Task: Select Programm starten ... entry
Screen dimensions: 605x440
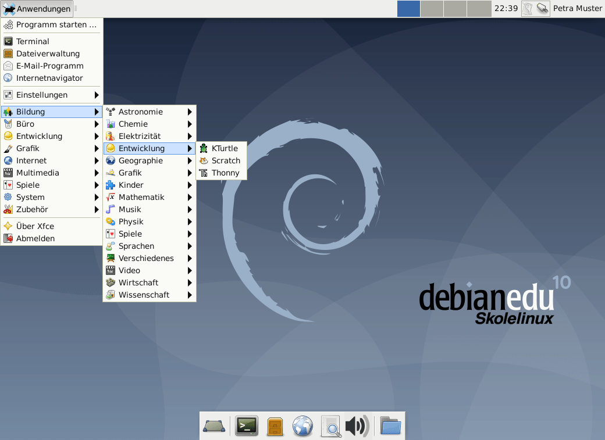Action: click(51, 24)
